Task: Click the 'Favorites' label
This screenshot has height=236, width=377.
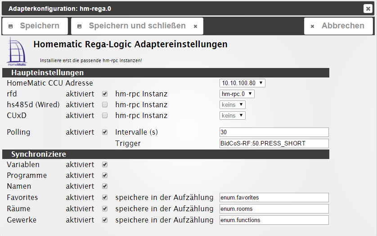Action: click(22, 197)
